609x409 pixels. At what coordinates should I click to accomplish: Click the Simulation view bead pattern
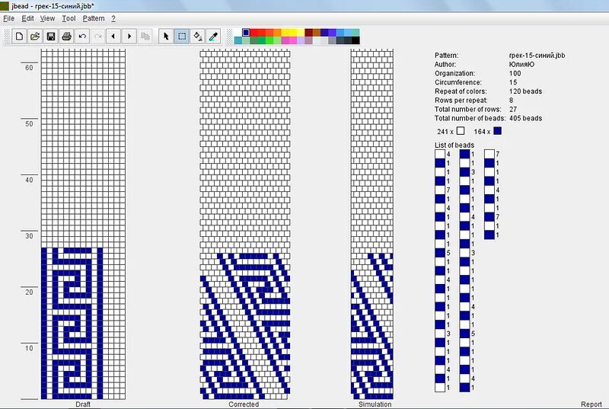(x=372, y=224)
